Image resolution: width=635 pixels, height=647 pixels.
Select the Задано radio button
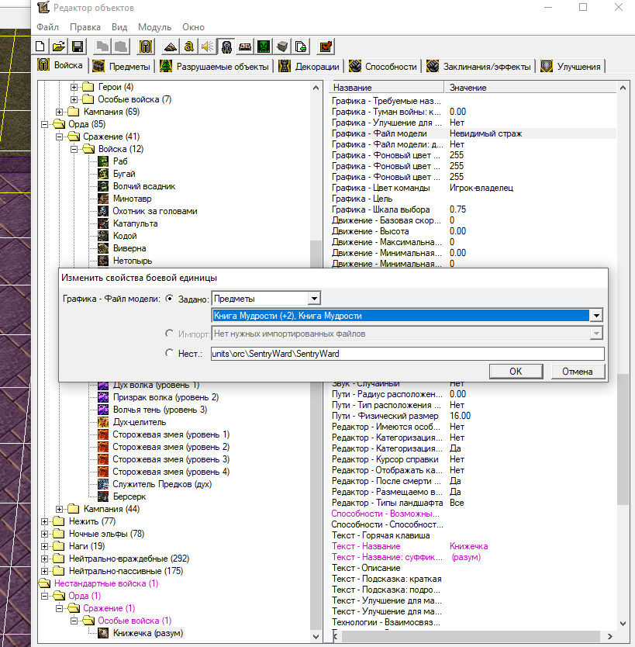tap(169, 299)
